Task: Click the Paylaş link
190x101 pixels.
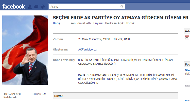Action: (x=98, y=23)
